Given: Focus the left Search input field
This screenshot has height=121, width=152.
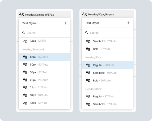Looking at the screenshot, I should 44,33.
